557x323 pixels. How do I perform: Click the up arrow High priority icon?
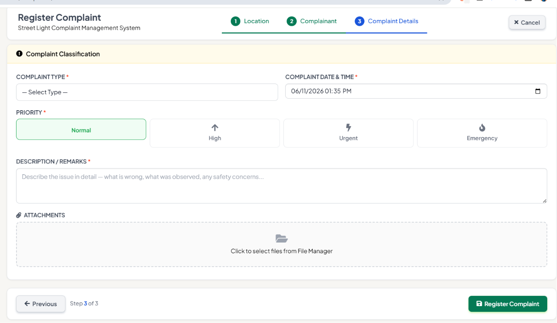point(215,128)
